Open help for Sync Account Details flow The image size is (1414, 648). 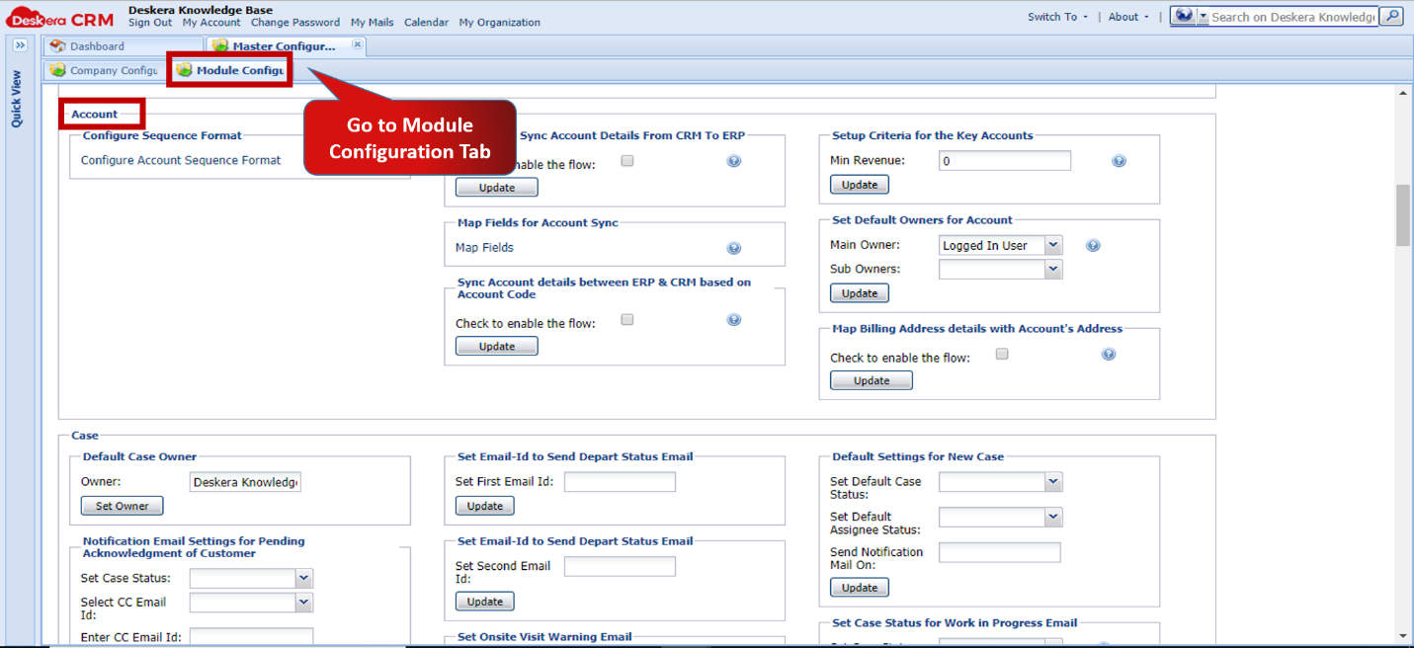[x=734, y=160]
